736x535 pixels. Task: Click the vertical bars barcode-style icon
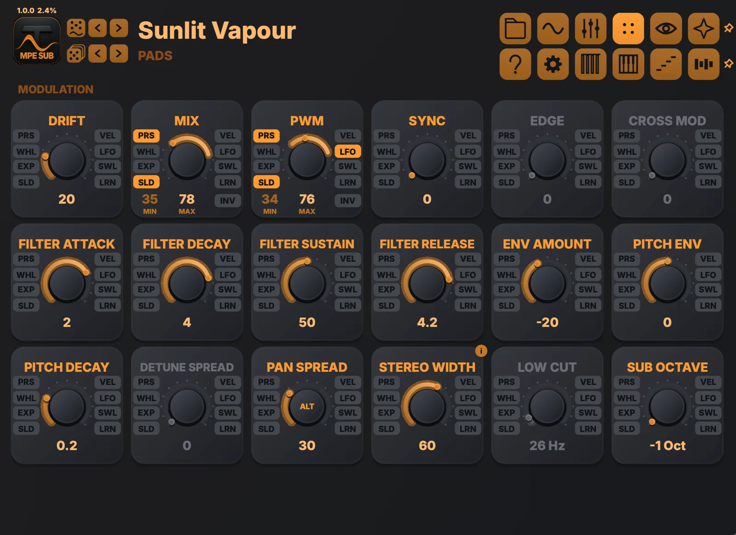591,64
